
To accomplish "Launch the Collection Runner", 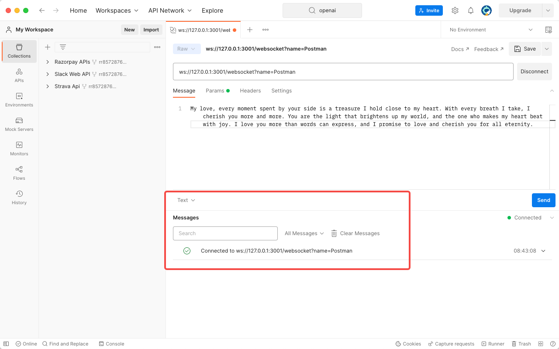I will [493, 344].
